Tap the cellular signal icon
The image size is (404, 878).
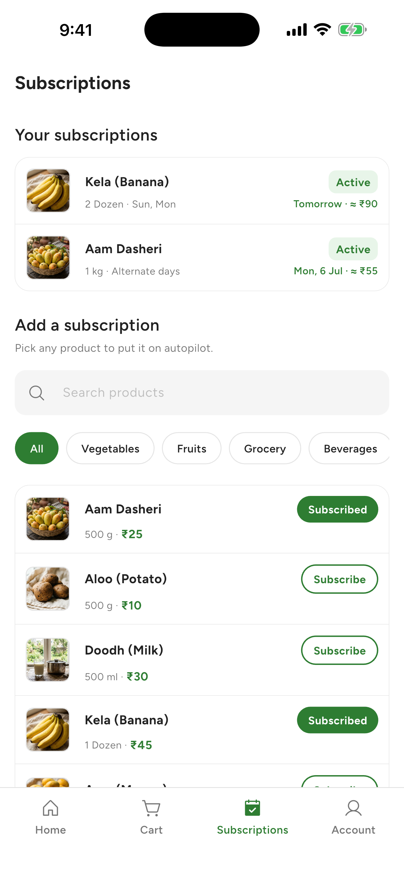click(297, 30)
